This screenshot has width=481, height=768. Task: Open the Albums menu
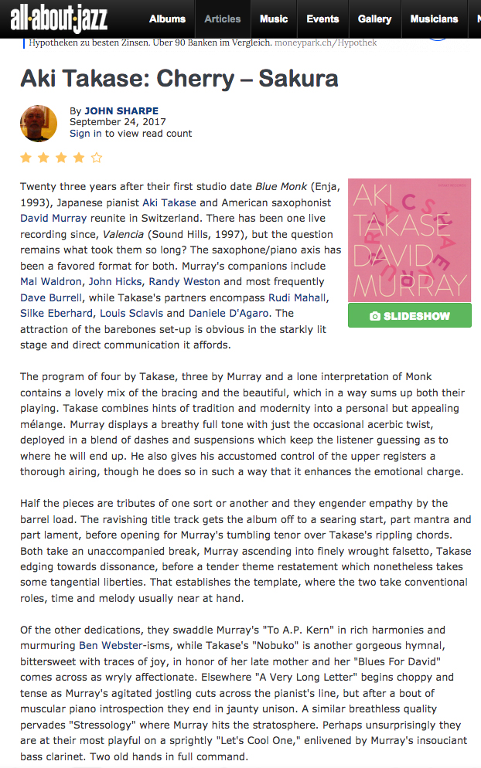point(167,19)
